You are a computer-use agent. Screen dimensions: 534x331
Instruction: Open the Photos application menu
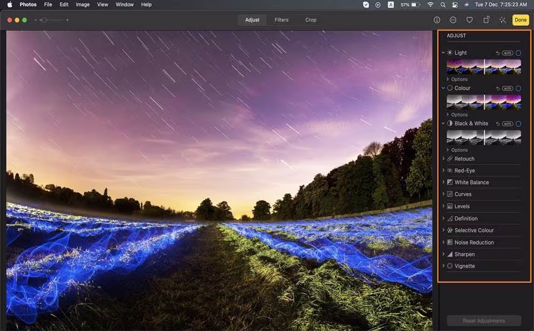click(x=28, y=5)
